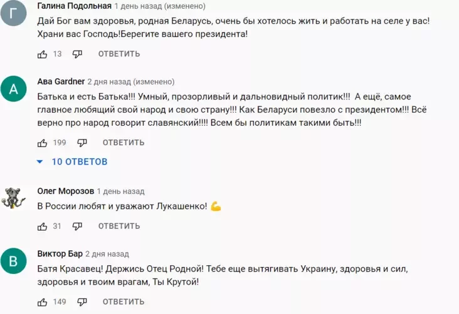Click Виктор Бар's green avatar
The height and width of the screenshot is (314, 459).
pos(14,261)
